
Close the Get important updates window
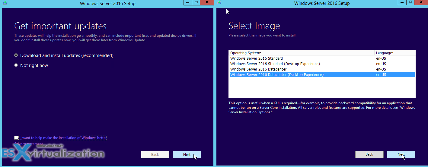[x=207, y=2]
